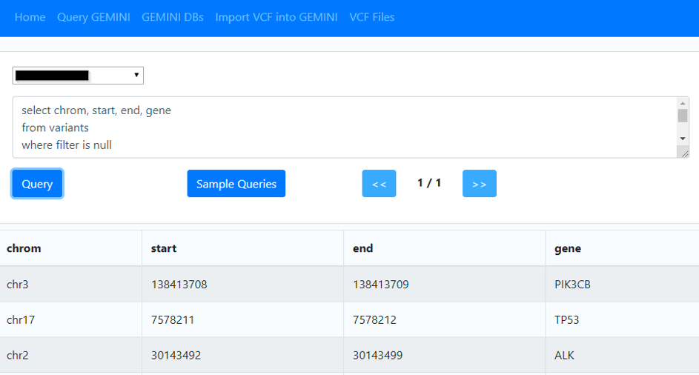Open Import VCF into GEMINI page
699x375 pixels.
tap(276, 17)
